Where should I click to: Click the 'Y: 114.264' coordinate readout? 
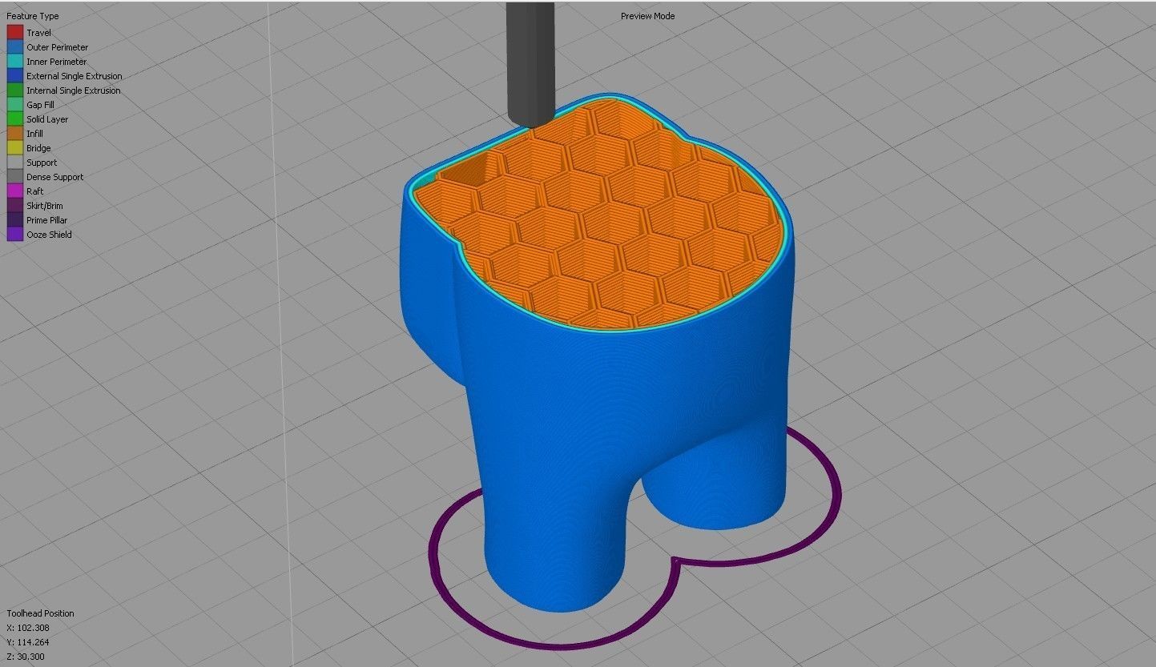[x=28, y=642]
